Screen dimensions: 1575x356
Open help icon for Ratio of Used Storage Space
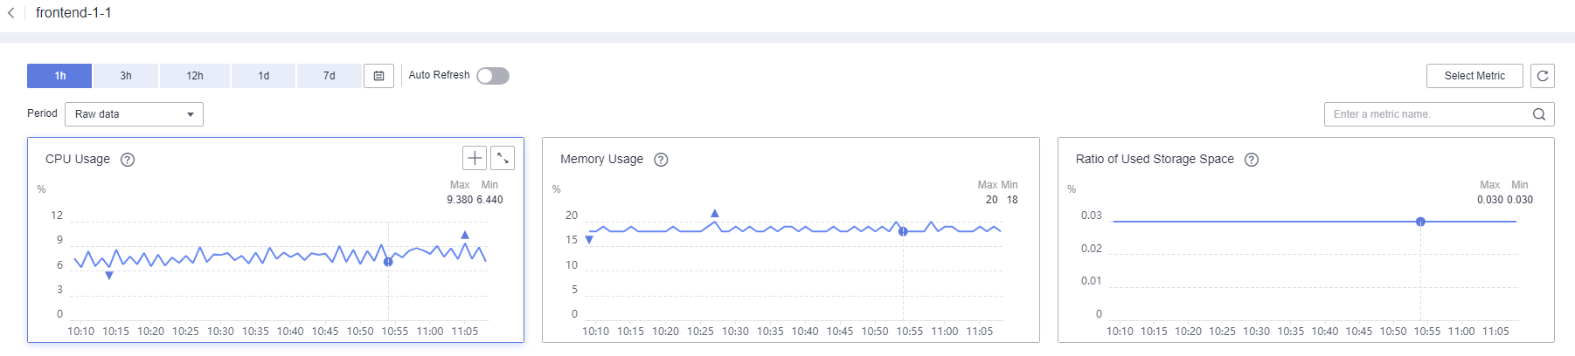1252,160
